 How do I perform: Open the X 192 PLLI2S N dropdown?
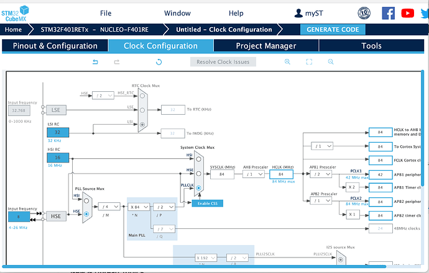tap(206, 257)
